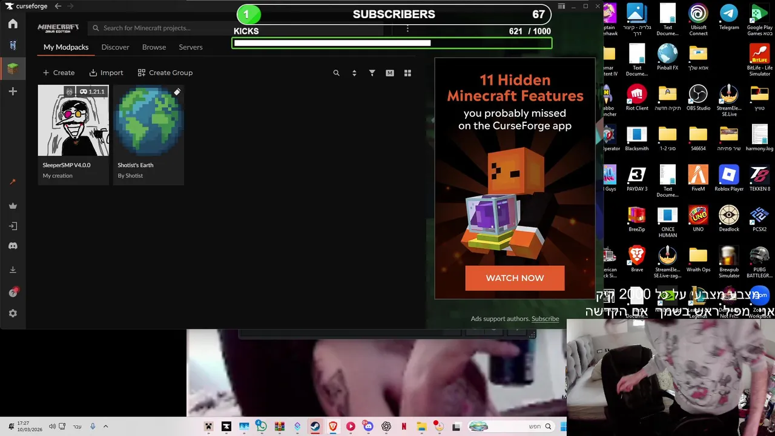
Task: Open Ubisoft Connect desktop icon
Action: coord(698,20)
